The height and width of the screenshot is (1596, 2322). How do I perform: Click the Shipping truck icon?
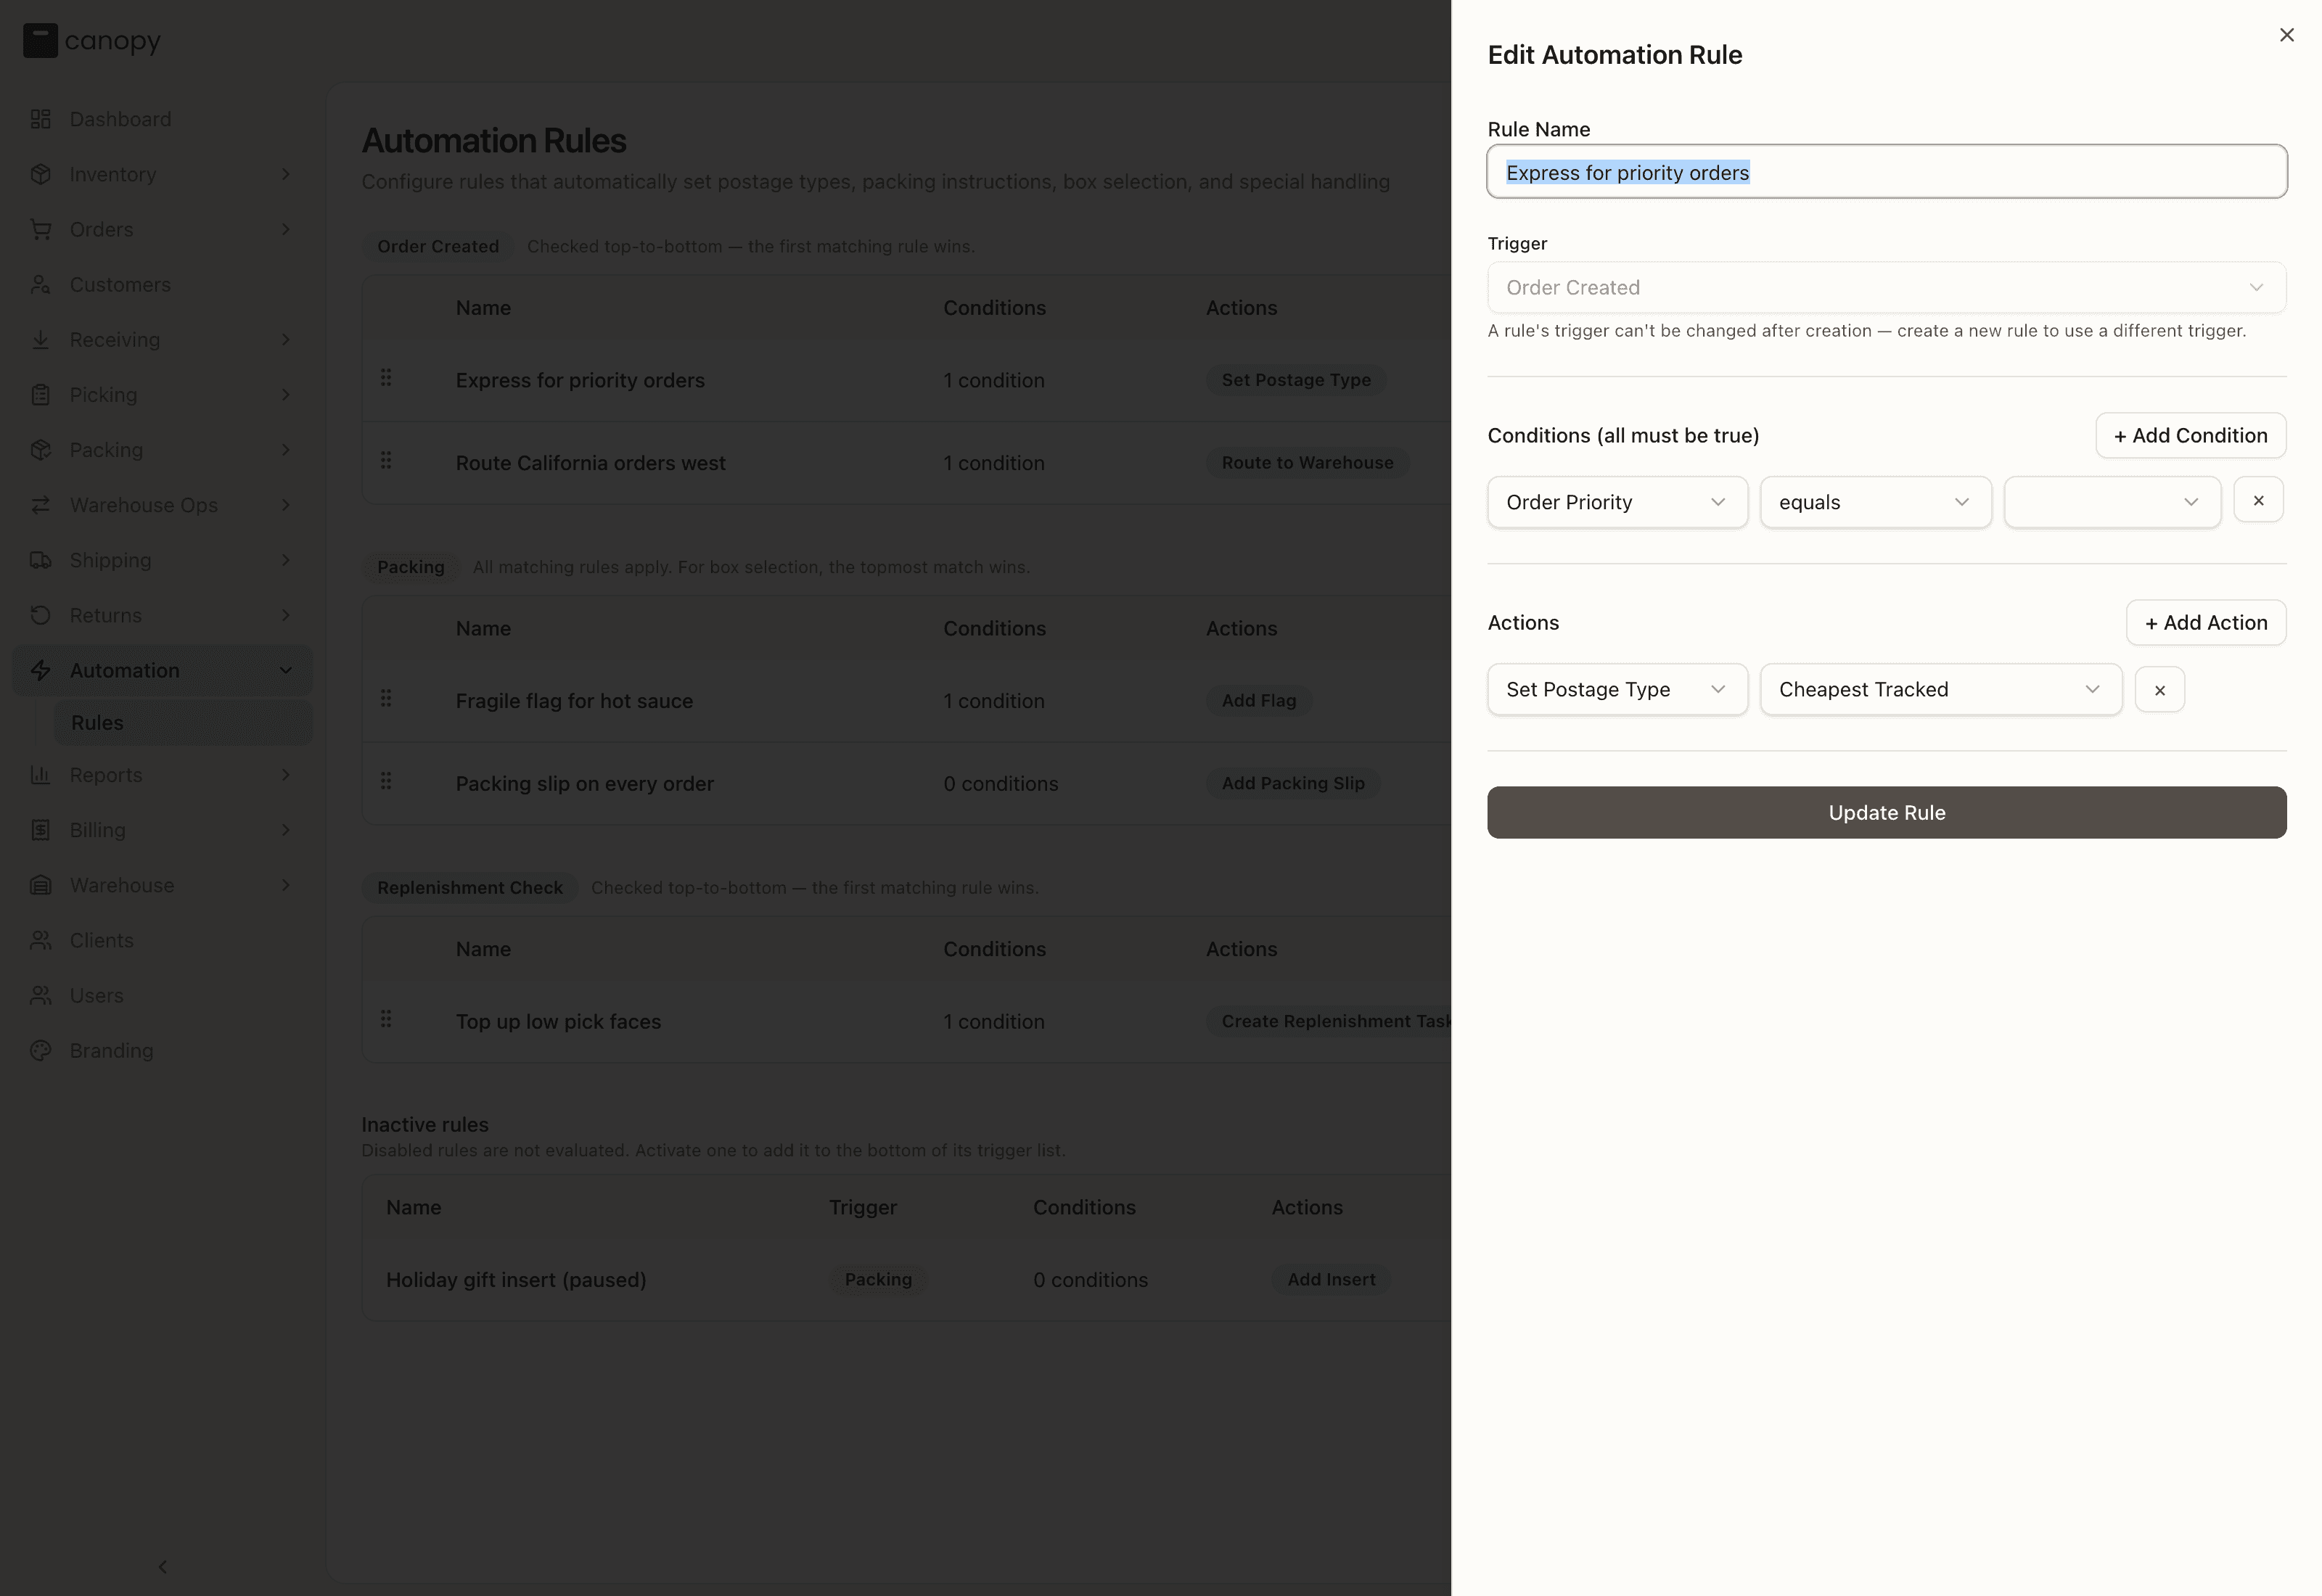(41, 560)
